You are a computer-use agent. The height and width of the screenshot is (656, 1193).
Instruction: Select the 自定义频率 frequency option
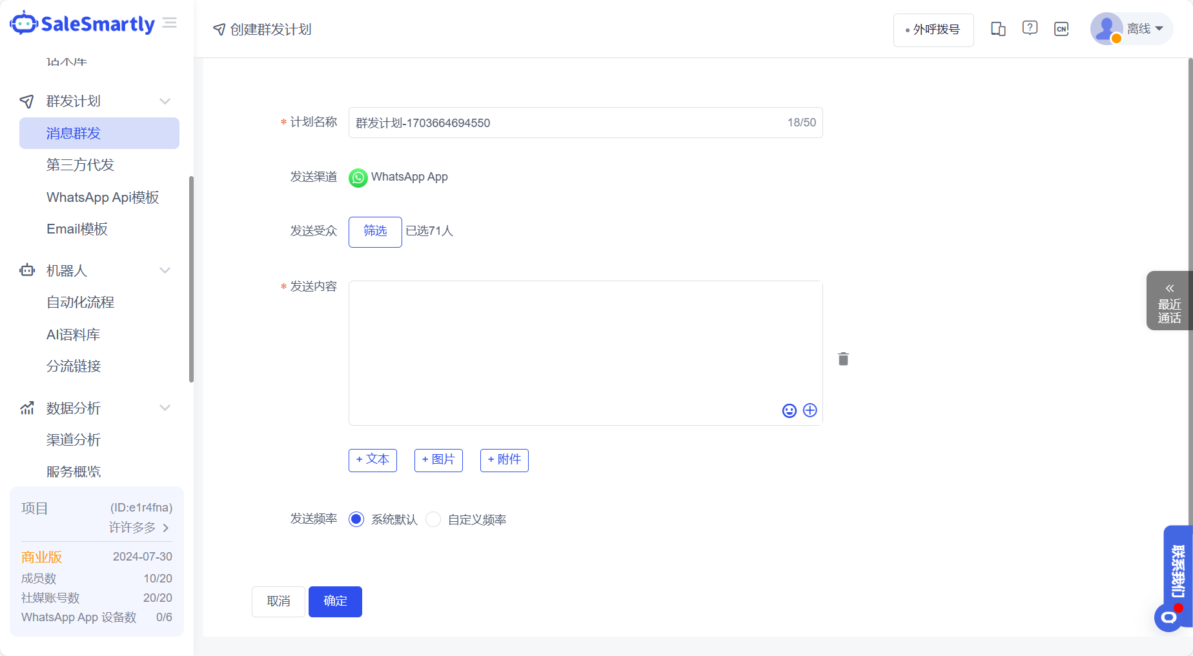coord(433,519)
